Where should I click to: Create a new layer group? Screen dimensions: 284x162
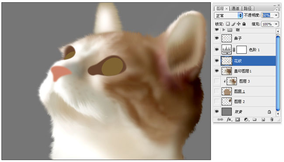tap(254, 120)
